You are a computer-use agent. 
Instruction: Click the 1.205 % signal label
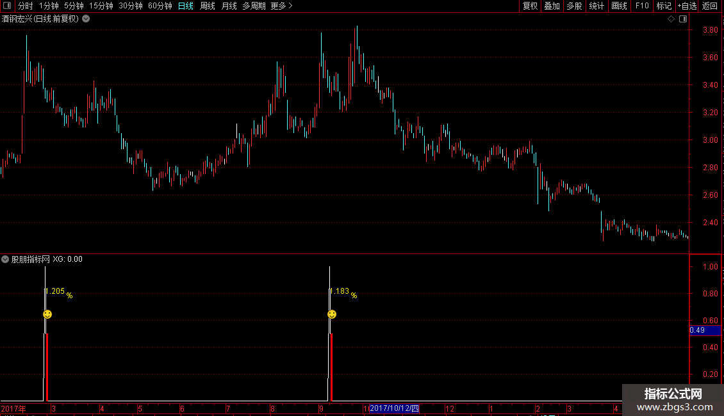(x=59, y=292)
